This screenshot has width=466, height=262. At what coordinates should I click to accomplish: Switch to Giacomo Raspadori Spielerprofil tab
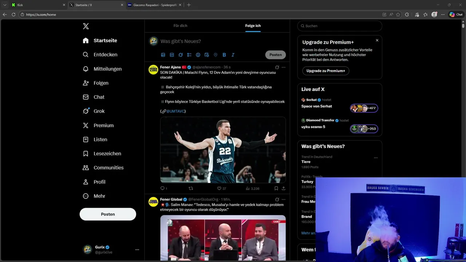(x=155, y=5)
